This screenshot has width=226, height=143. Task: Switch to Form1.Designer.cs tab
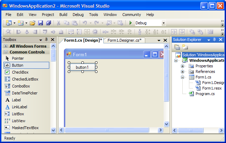click(125, 40)
